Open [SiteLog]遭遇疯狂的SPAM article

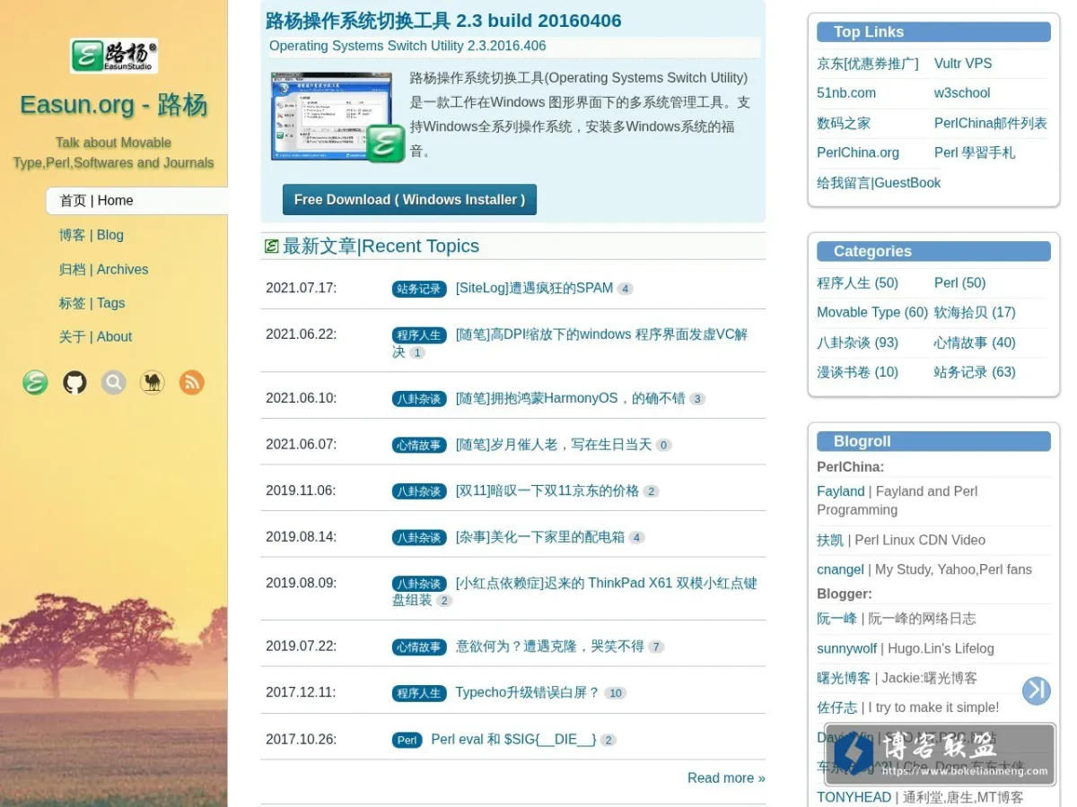click(534, 288)
